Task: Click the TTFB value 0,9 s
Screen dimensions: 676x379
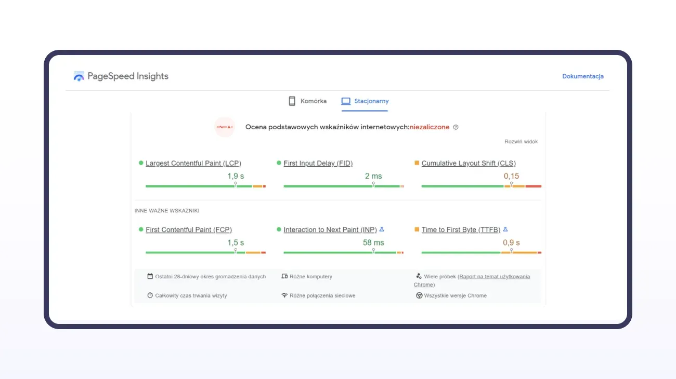Action: (512, 242)
